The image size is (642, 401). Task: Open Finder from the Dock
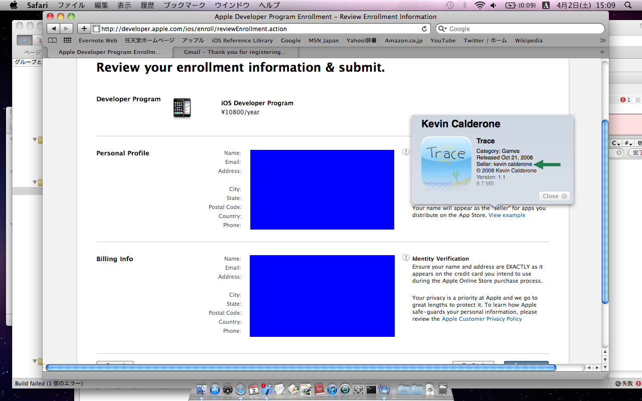click(x=202, y=389)
